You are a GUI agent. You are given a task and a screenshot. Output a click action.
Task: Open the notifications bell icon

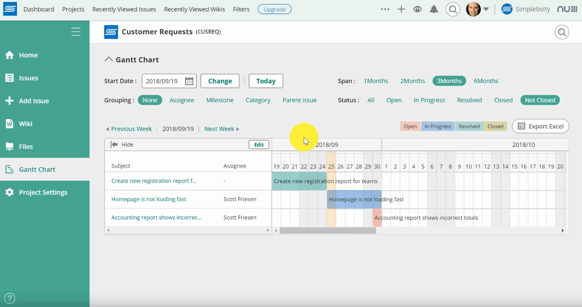pyautogui.click(x=434, y=9)
